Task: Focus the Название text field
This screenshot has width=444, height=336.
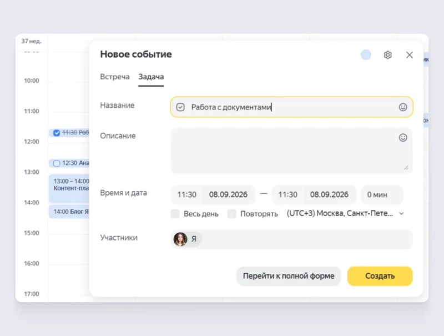Action: [292, 107]
